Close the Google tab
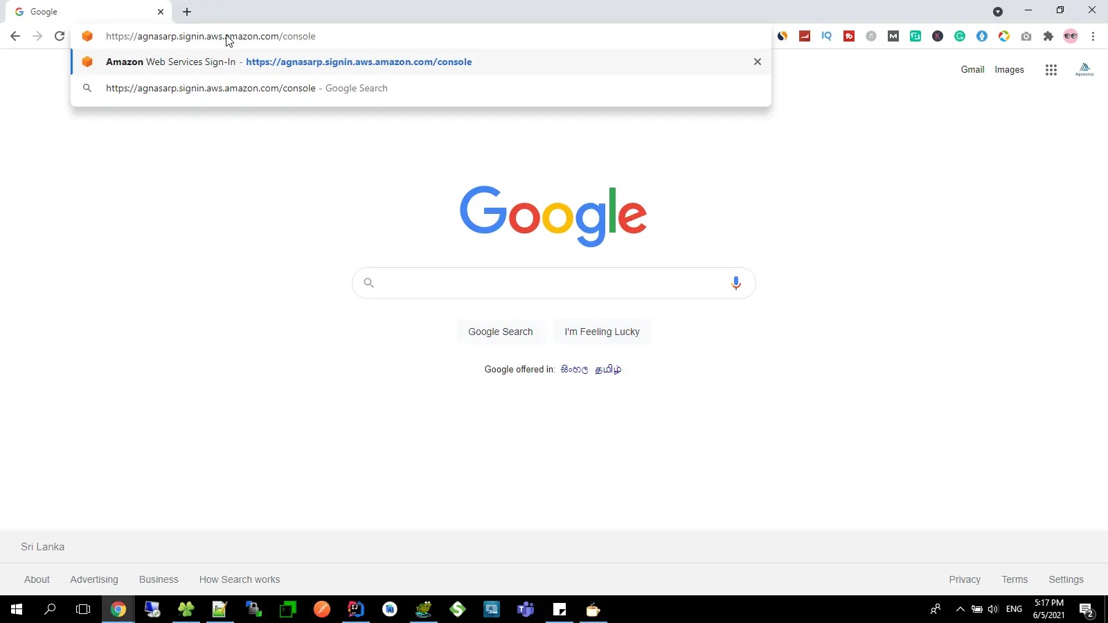Screen dimensions: 1108x623 point(161,12)
